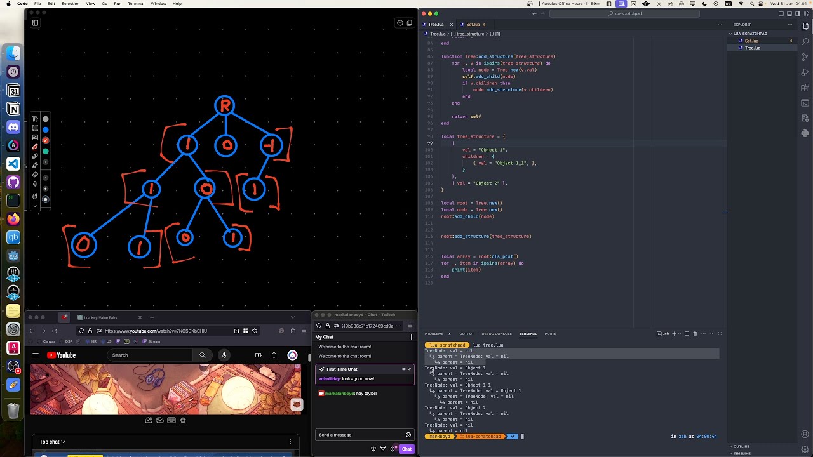Open the Extensions view in VS Code

(805, 88)
